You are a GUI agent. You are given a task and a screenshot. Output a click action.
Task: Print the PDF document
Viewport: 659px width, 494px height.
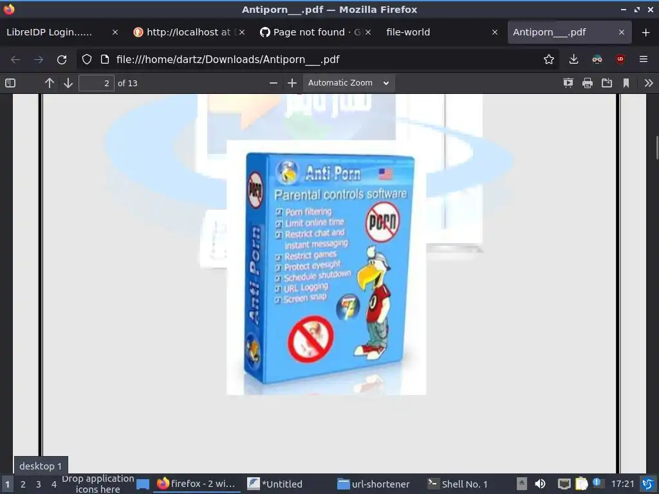pos(587,83)
